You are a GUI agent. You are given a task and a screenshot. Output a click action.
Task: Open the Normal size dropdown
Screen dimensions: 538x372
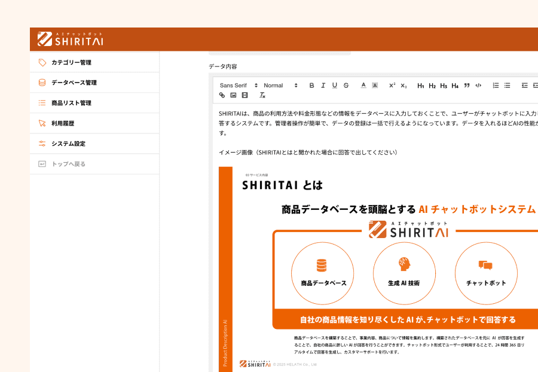tap(280, 86)
